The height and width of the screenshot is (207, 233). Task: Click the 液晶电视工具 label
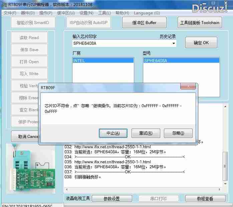point(78,198)
